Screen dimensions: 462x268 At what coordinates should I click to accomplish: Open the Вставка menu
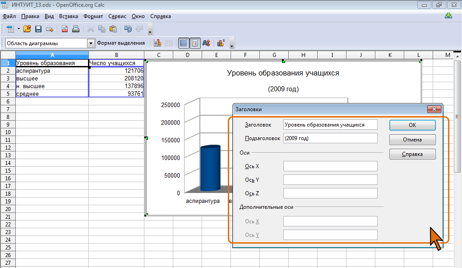tap(69, 16)
